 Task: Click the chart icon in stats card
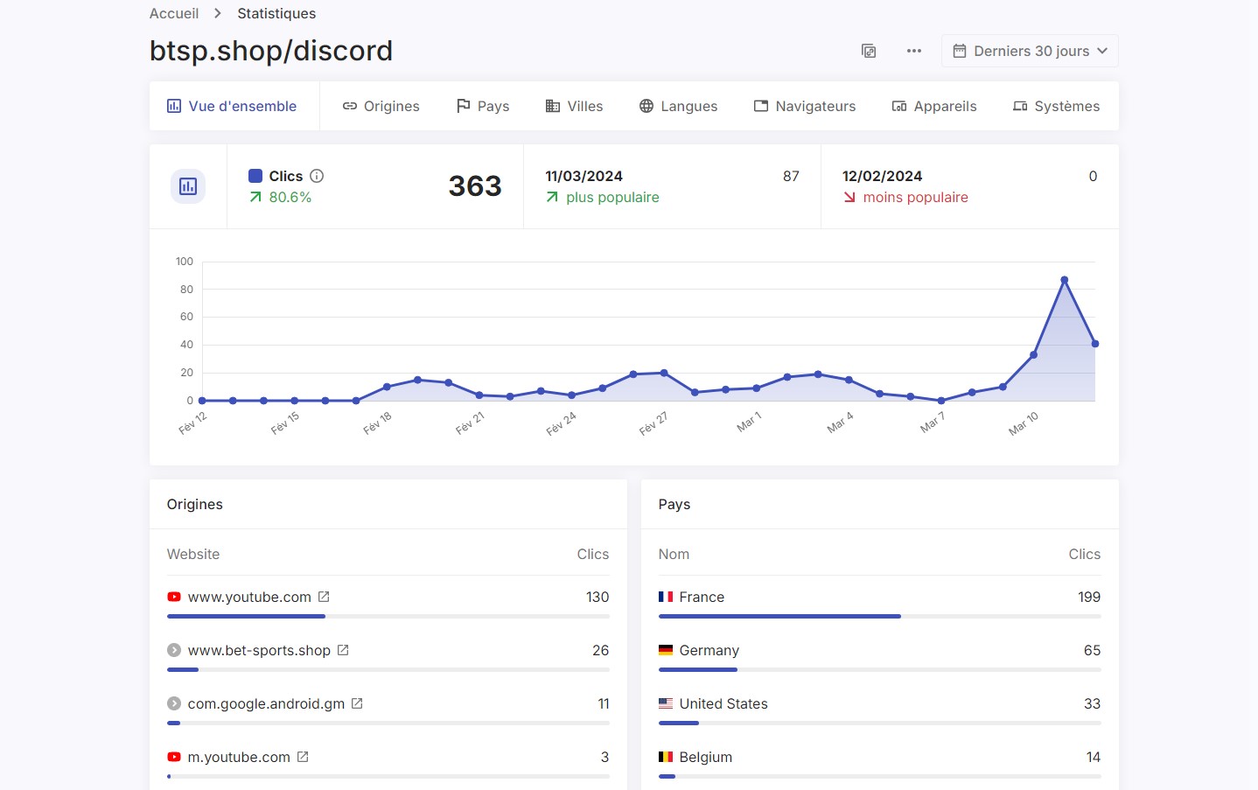coord(188,186)
